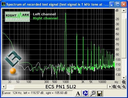Zoom in vertically with the magnifier below the dB scale
Viewport: 128px width, 98px height.
tap(124, 82)
